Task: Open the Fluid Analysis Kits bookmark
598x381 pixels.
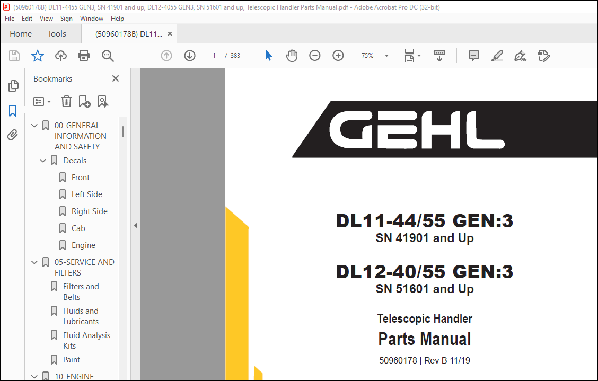Action: (86, 341)
